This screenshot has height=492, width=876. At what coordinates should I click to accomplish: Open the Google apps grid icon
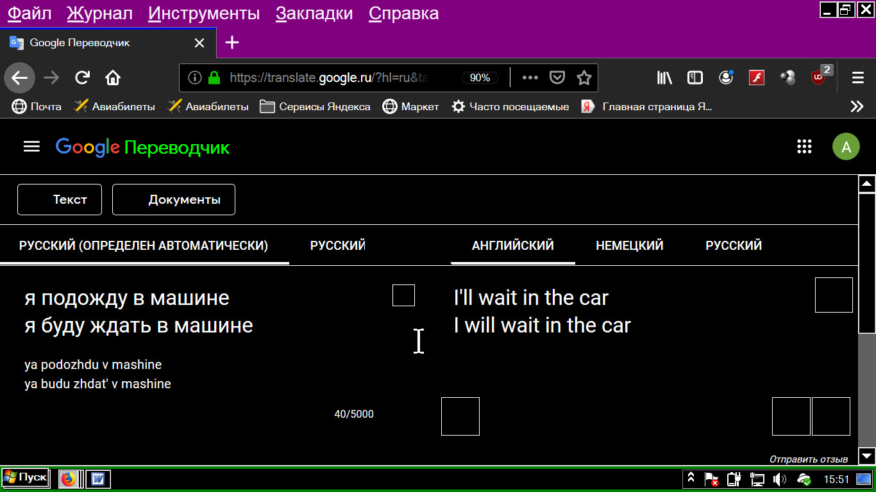coord(804,147)
